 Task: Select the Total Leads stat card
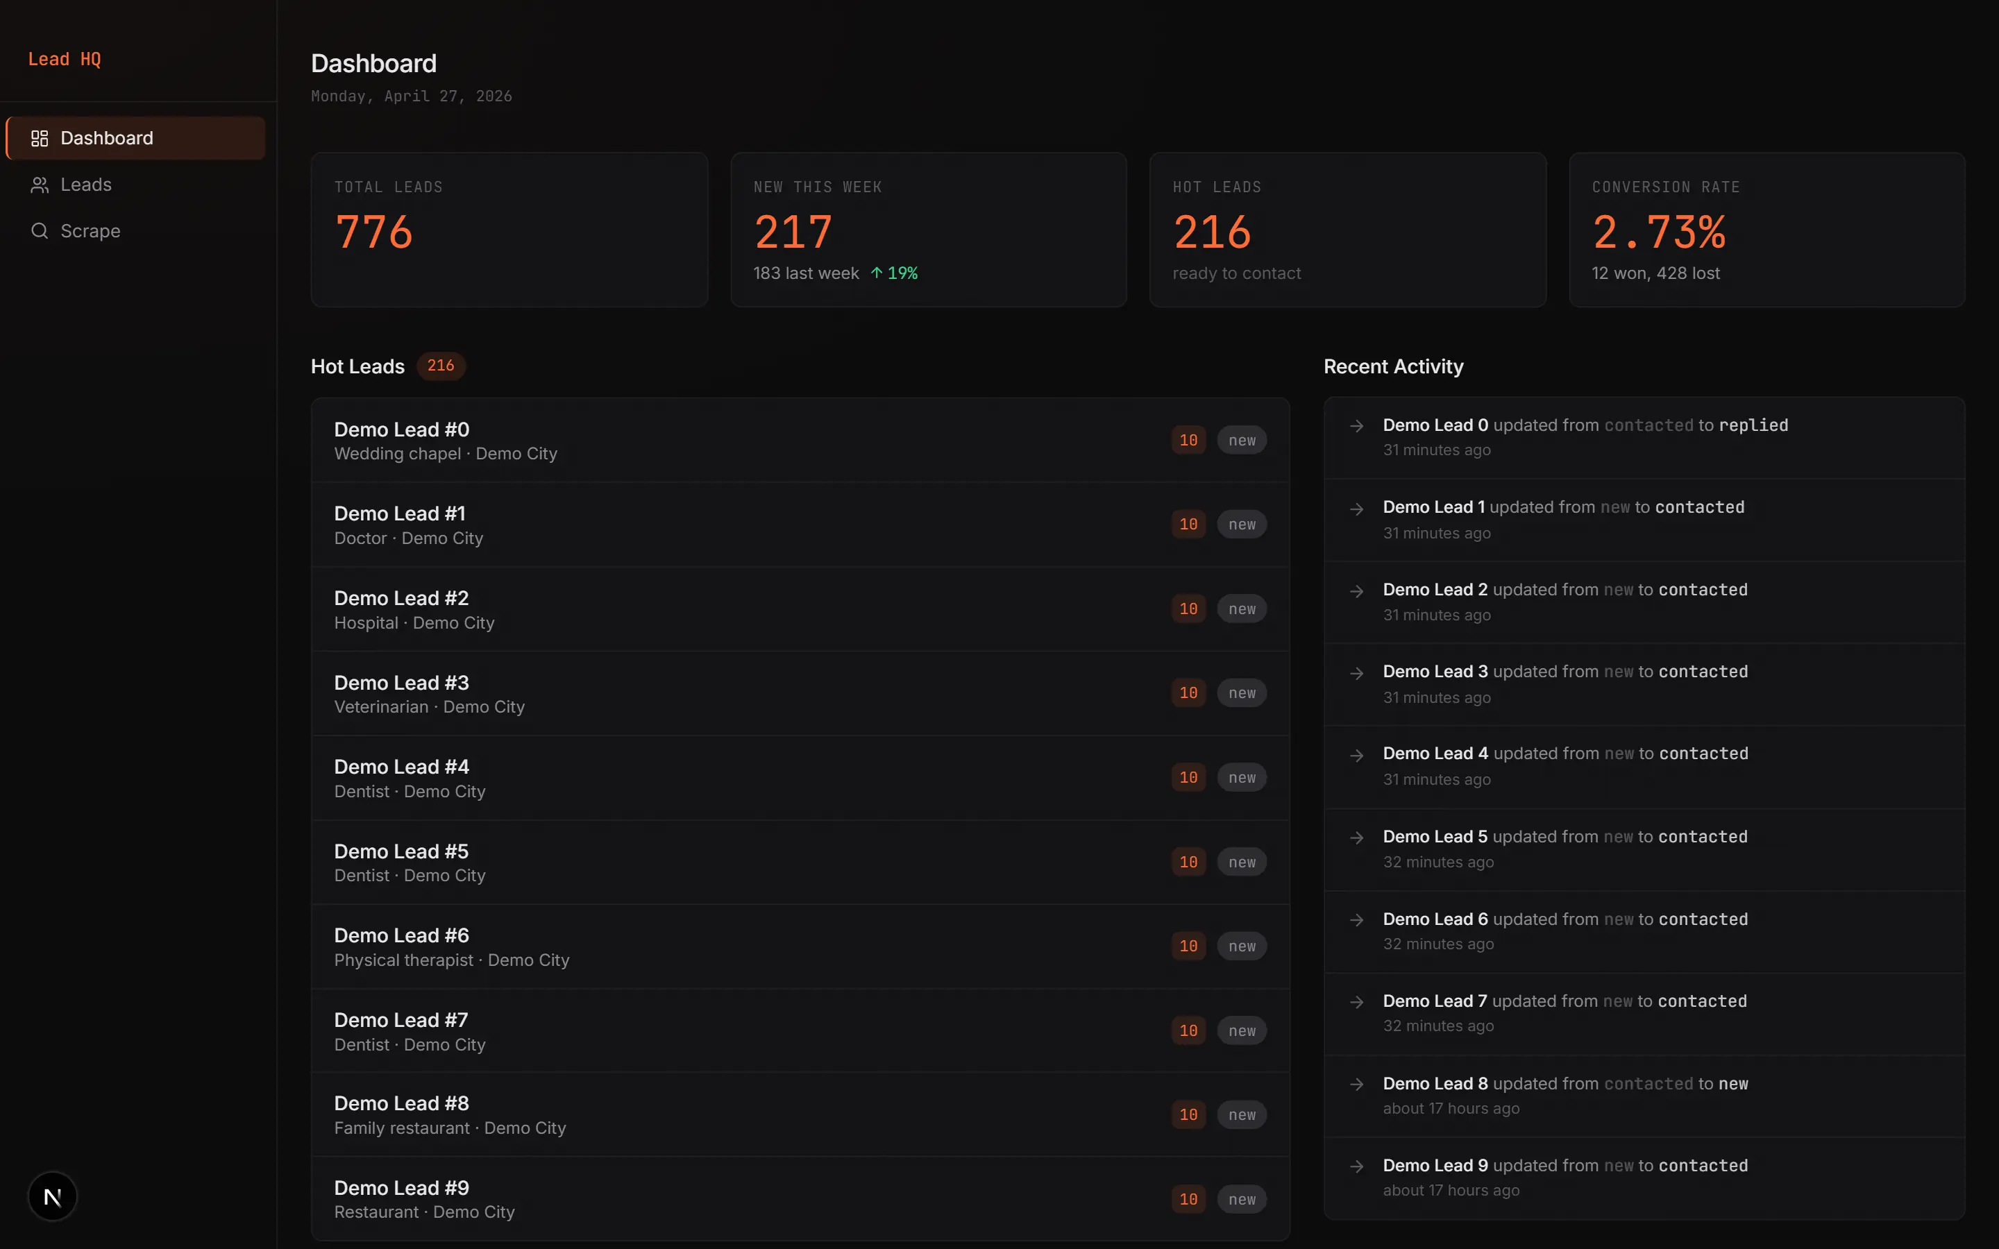509,230
